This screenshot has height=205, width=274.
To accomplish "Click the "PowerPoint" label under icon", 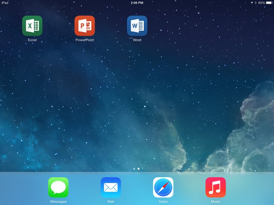I will 85,40.
